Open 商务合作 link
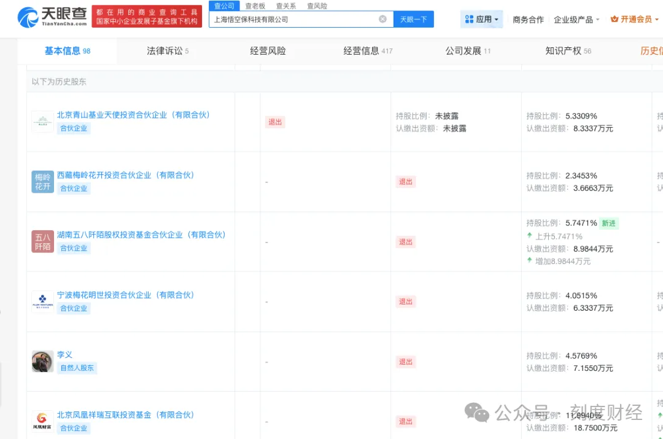663x439 pixels. [528, 20]
